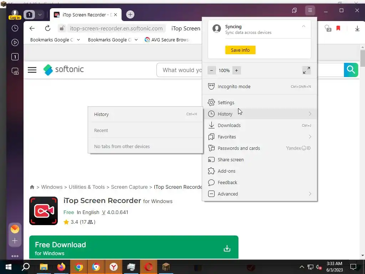Open Firefox from the taskbar

pyautogui.click(x=61, y=267)
